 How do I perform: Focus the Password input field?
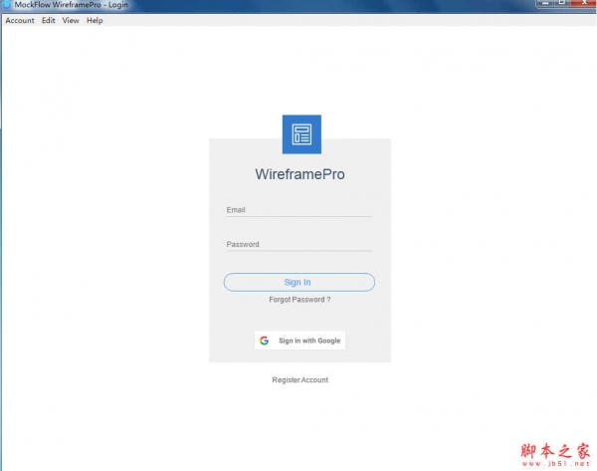[x=298, y=244]
